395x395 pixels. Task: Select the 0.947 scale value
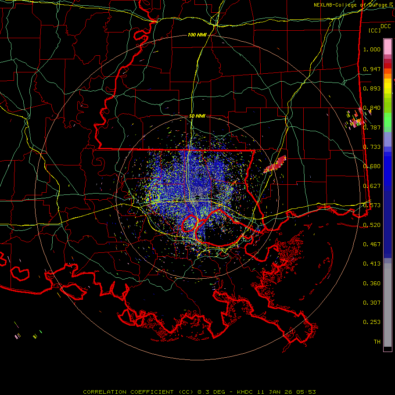[372, 69]
